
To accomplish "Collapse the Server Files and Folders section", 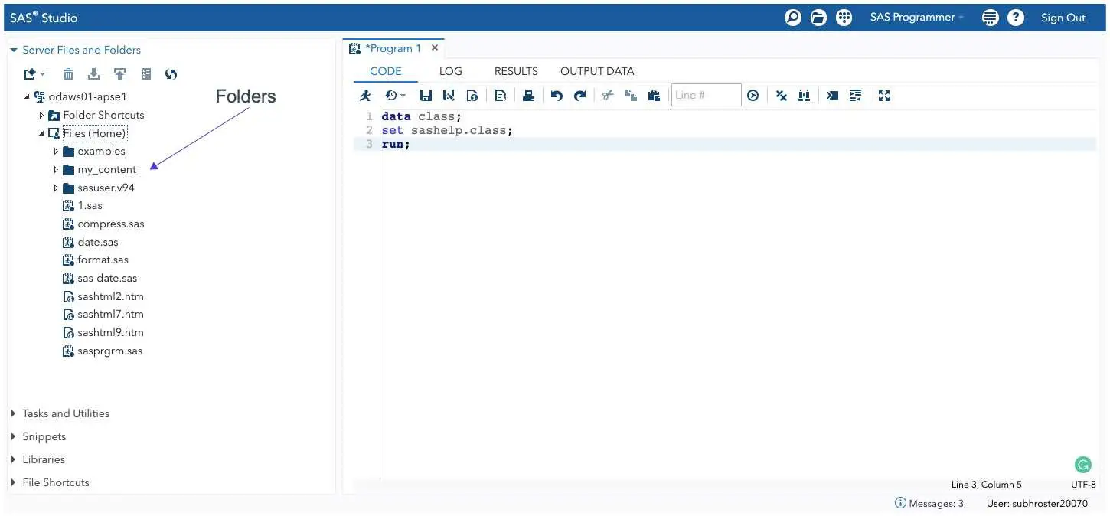I will (x=14, y=50).
